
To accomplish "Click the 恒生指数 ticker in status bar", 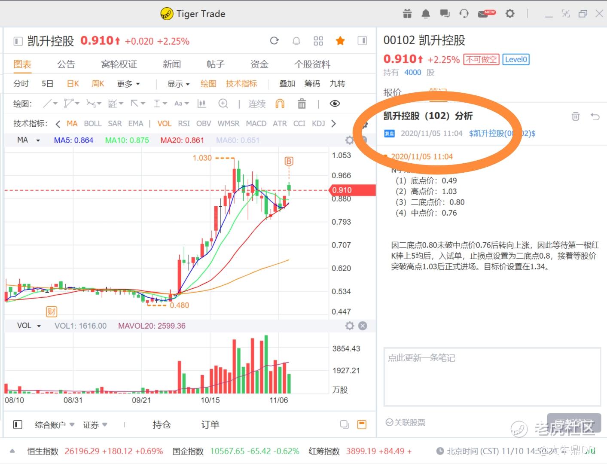I will 95,451.
